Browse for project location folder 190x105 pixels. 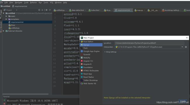(186, 43)
